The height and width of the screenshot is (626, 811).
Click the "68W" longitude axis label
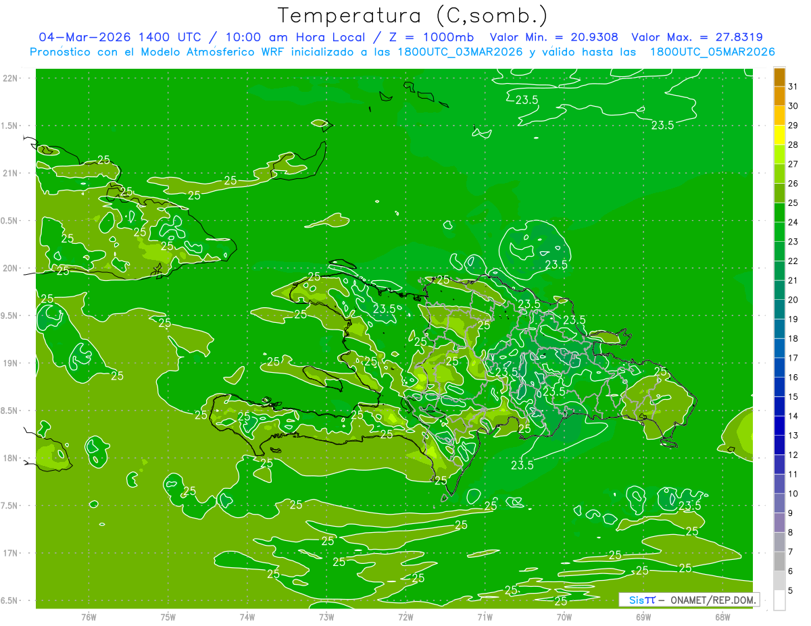722,617
